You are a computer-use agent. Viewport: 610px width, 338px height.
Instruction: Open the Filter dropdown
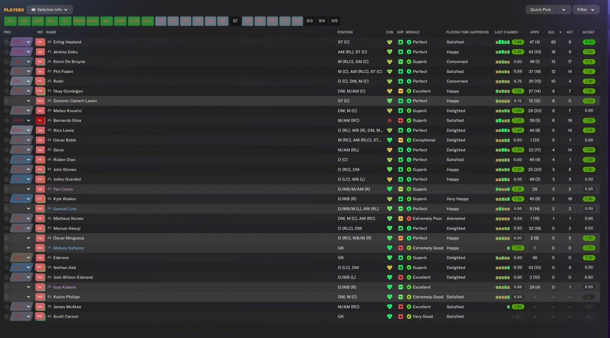coord(586,10)
